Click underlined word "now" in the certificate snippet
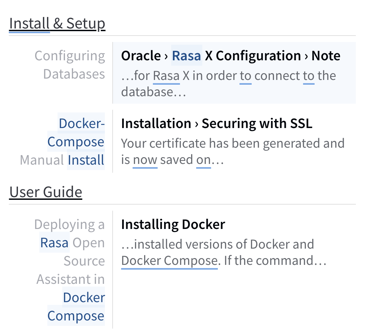This screenshot has width=366, height=336. [145, 160]
